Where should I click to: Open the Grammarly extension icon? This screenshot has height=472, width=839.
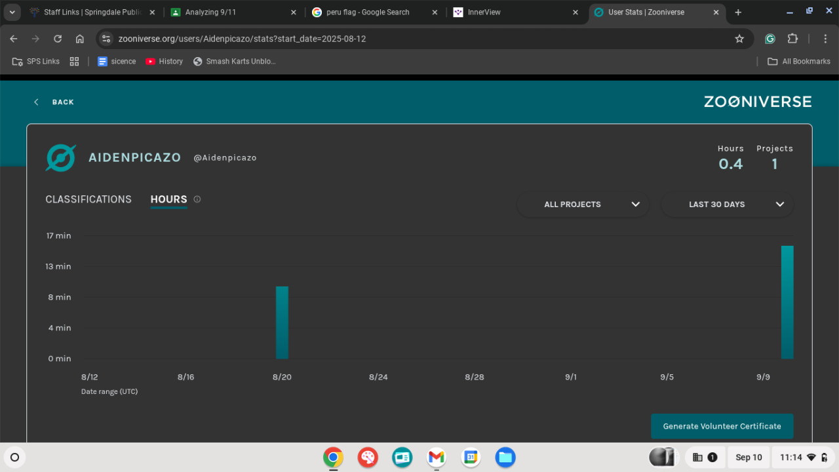tap(770, 39)
